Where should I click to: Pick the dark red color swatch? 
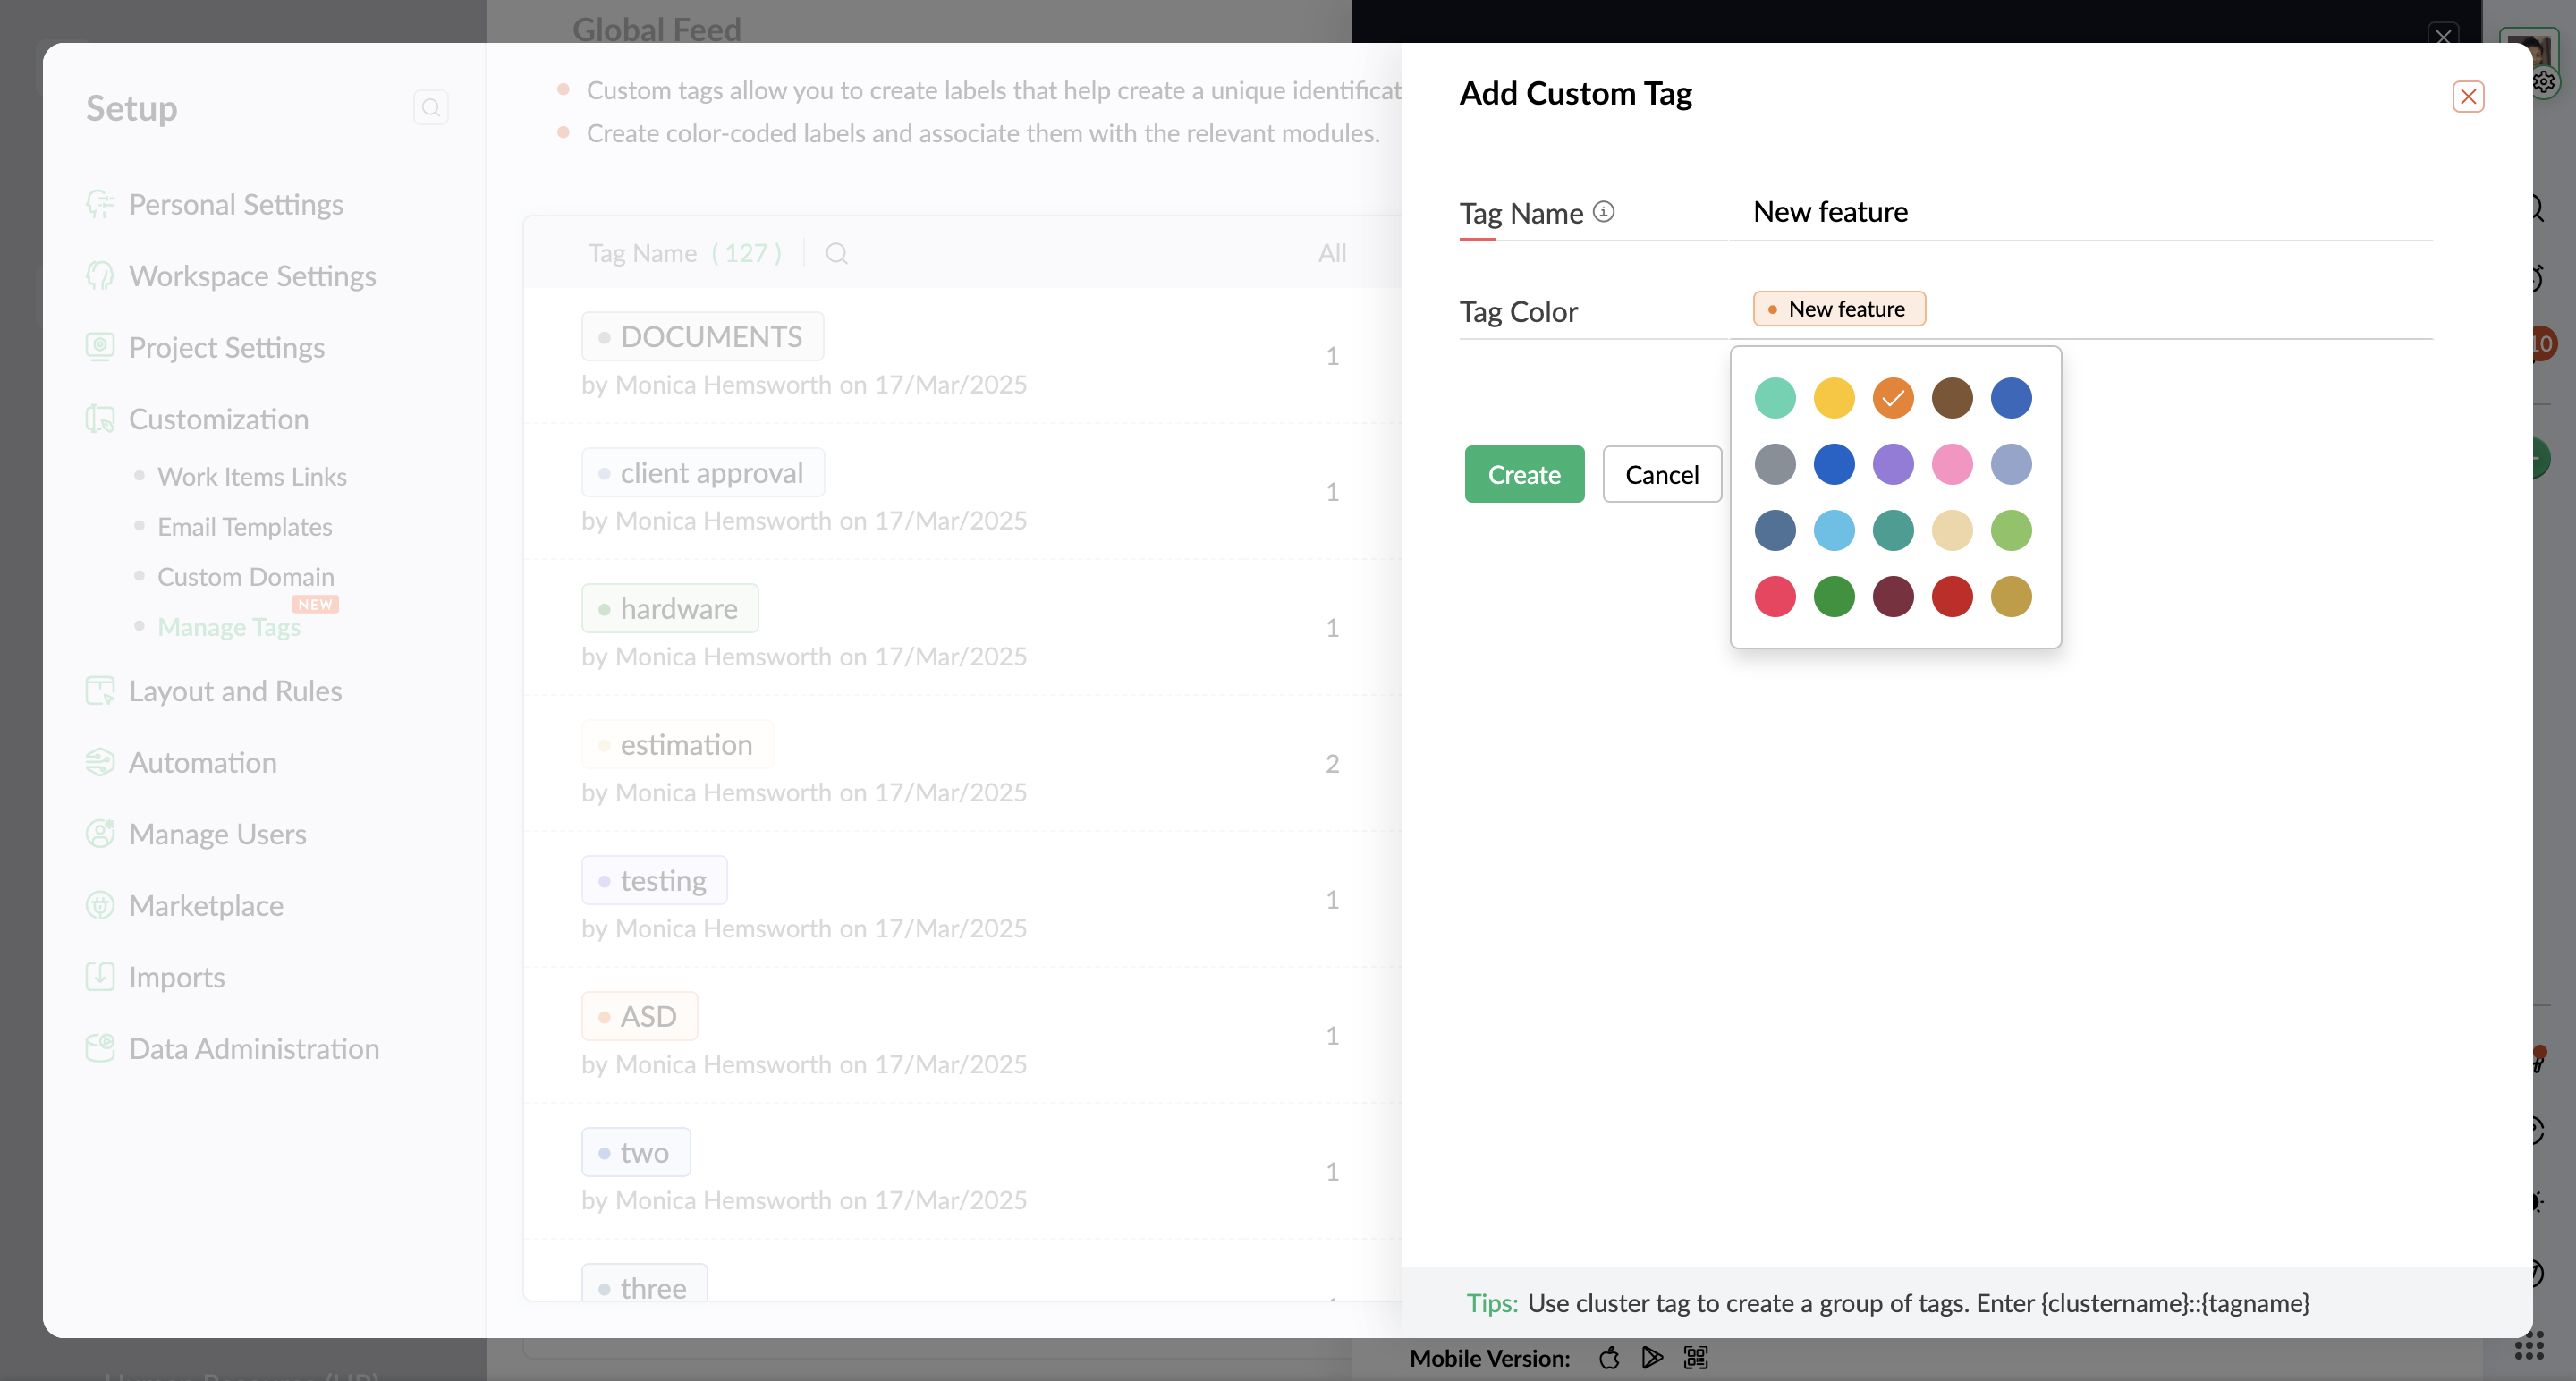click(x=1951, y=597)
